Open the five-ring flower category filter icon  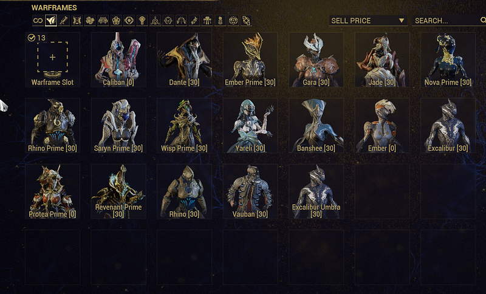[116, 21]
